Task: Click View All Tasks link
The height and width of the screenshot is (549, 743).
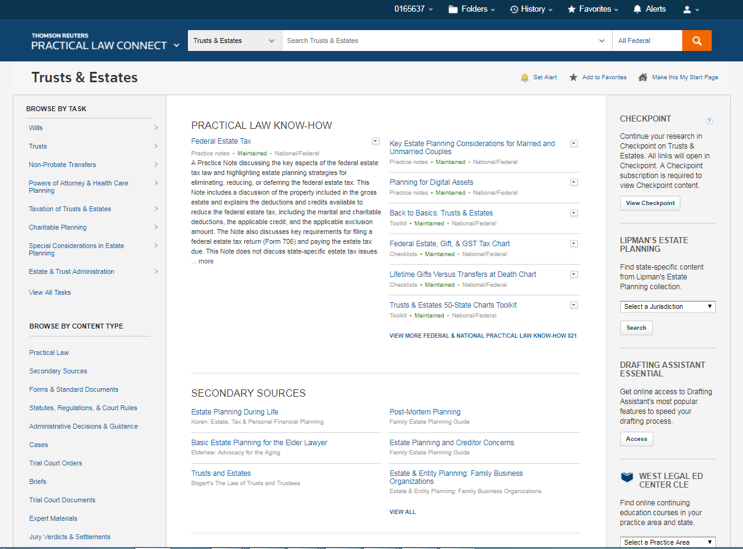Action: pos(50,292)
